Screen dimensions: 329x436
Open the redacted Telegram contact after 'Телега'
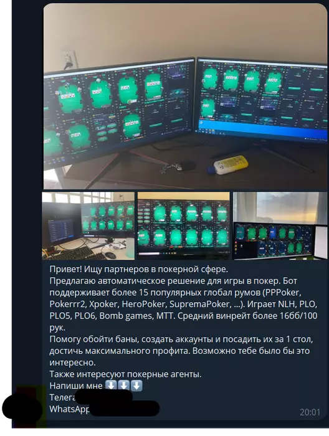(103, 397)
